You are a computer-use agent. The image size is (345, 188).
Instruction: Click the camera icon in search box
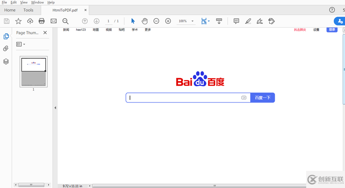tap(244, 97)
